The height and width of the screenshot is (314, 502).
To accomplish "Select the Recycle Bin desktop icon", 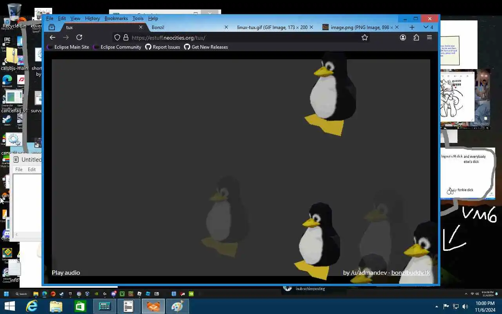I will coord(14,16).
